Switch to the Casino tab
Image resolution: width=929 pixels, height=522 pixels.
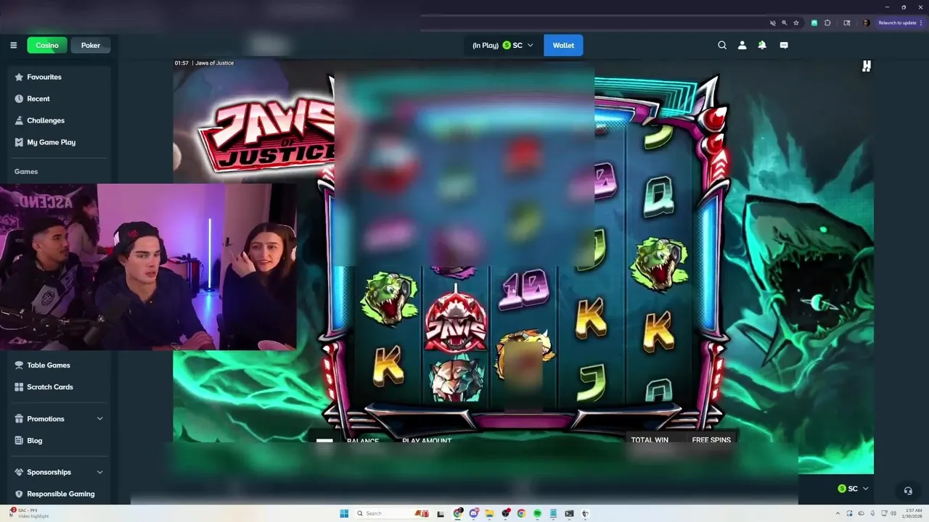tap(47, 45)
